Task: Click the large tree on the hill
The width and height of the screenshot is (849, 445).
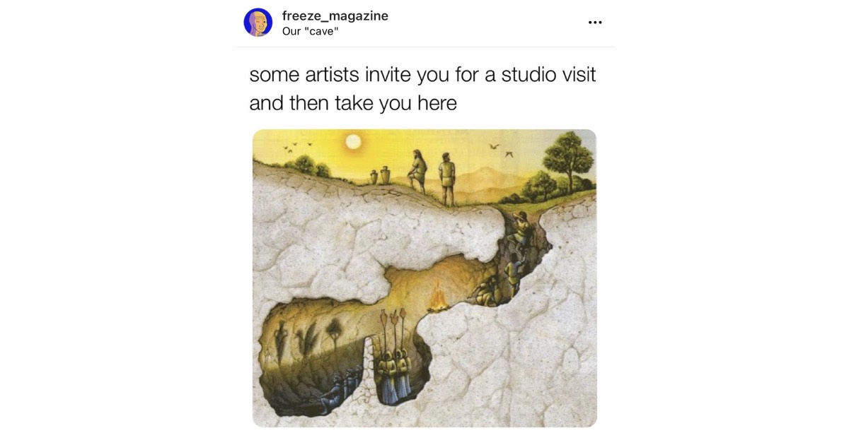Action: 569,164
